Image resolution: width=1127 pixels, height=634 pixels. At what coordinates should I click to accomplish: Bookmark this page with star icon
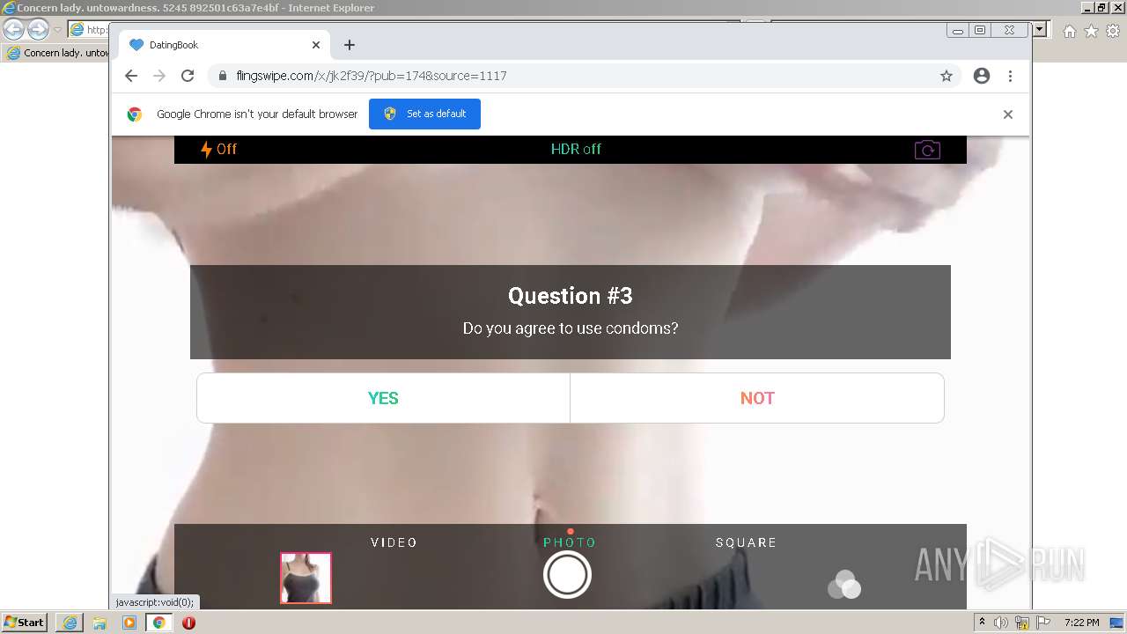tap(947, 76)
